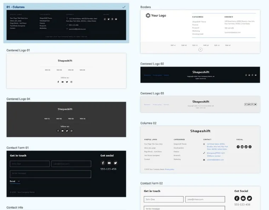Click Write message box in Contact Form 02
This screenshot has height=210, width=269.
point(184,208)
